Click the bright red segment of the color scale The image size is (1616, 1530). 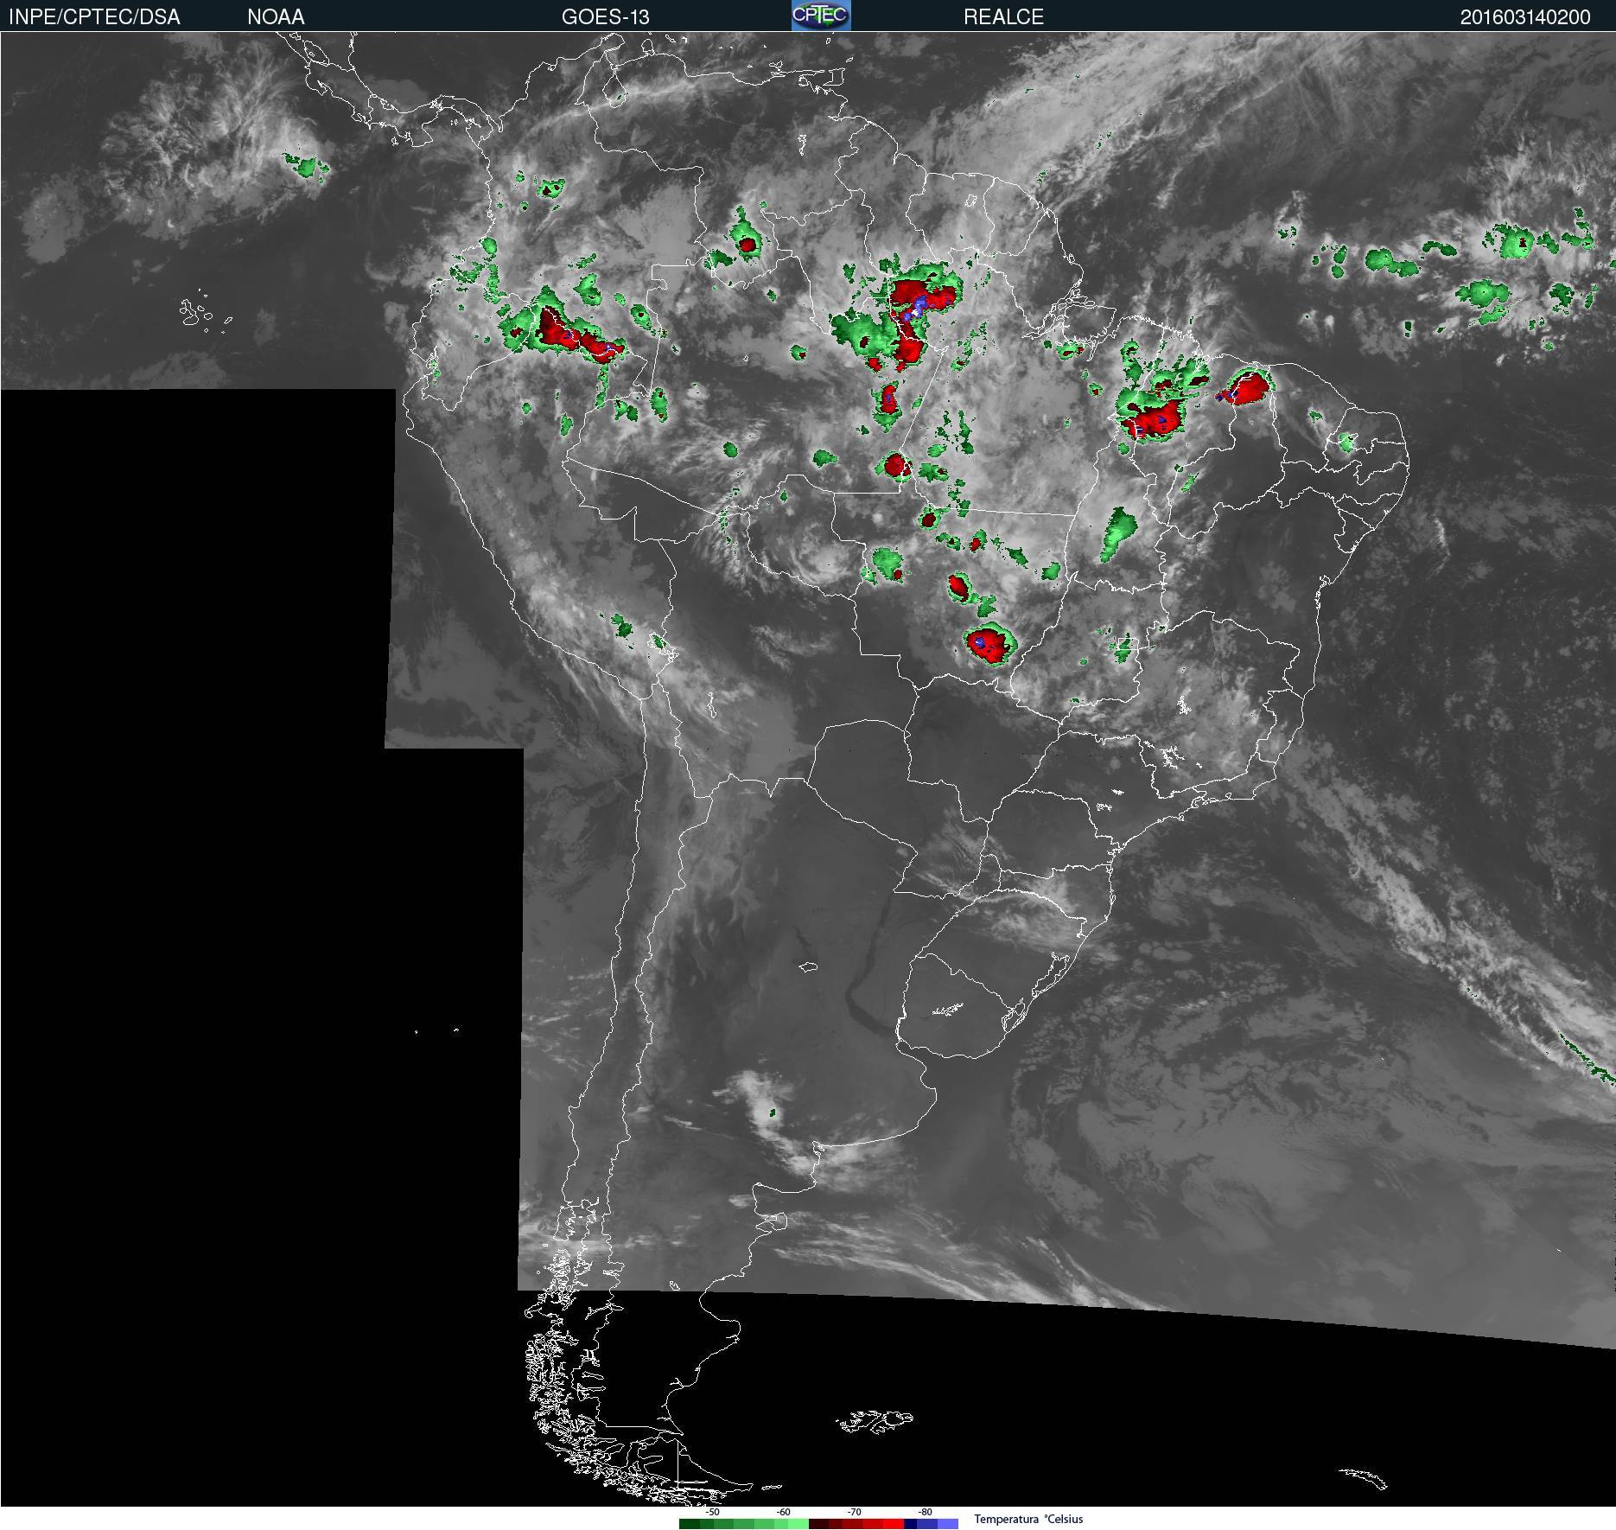point(894,1524)
